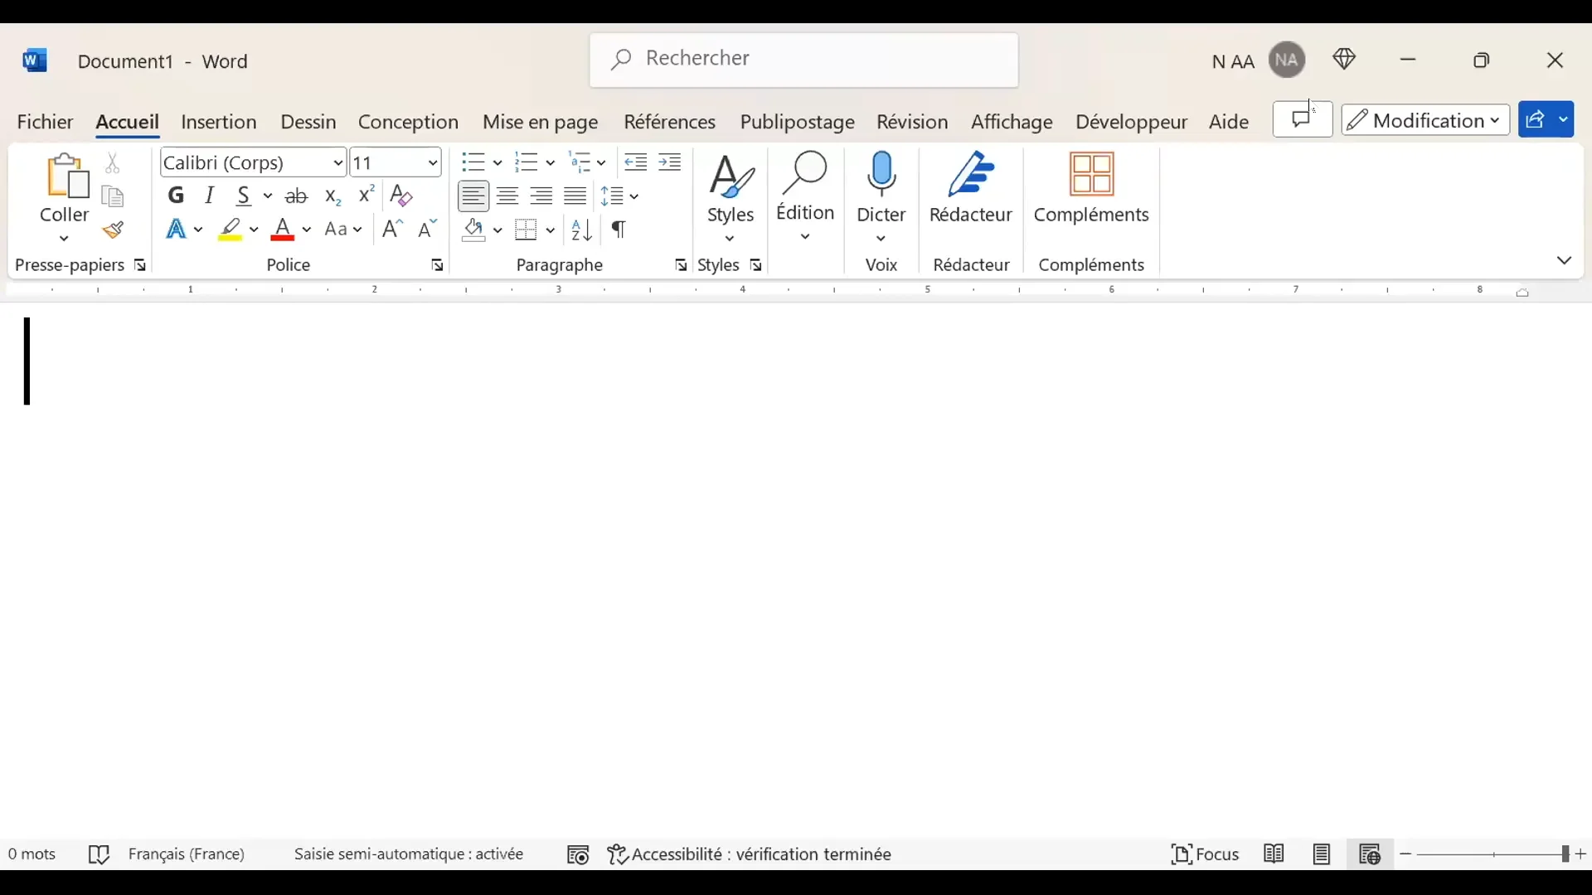The image size is (1592, 895).
Task: Select the Format Painter brush
Action: (x=114, y=230)
